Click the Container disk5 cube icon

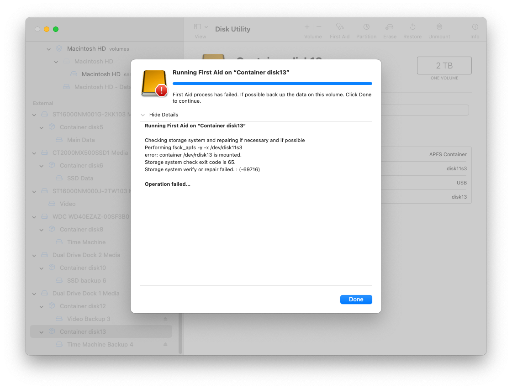pos(52,126)
